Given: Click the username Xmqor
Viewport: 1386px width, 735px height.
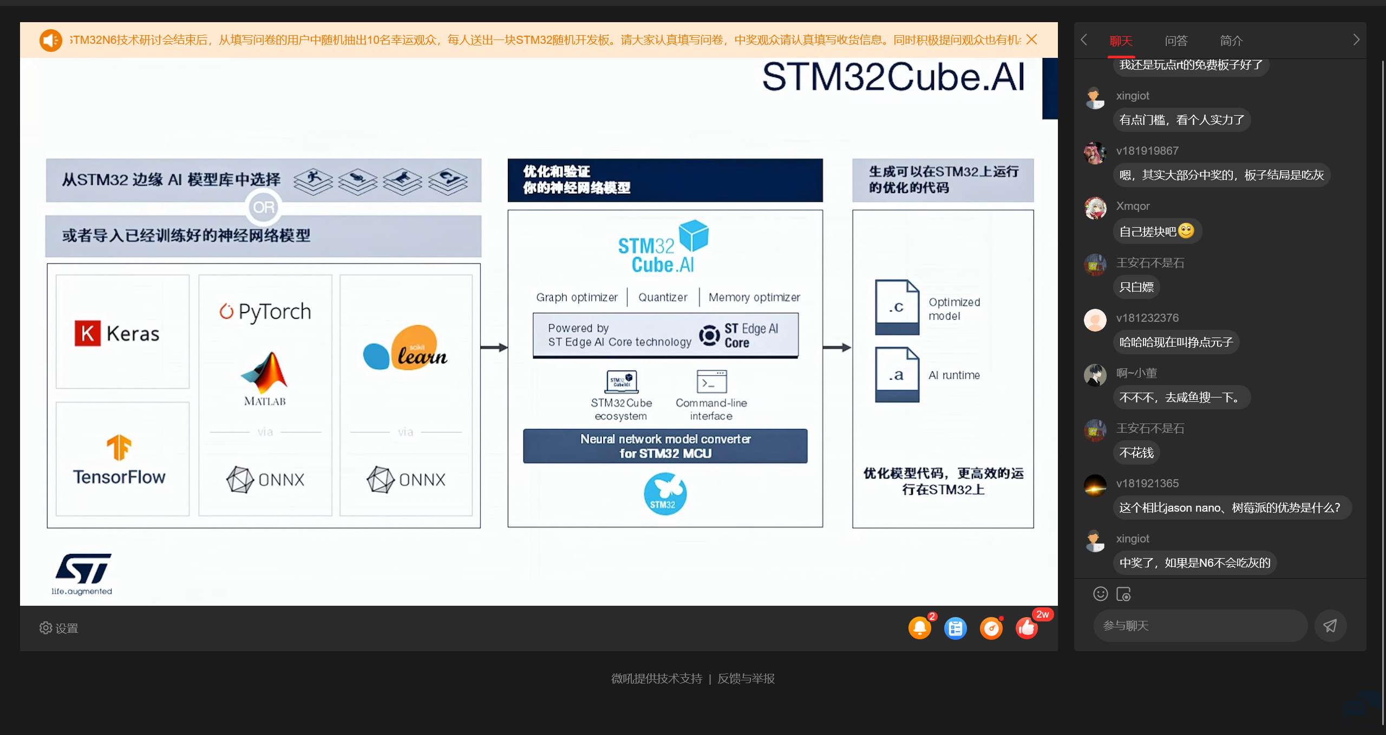Looking at the screenshot, I should (1133, 206).
